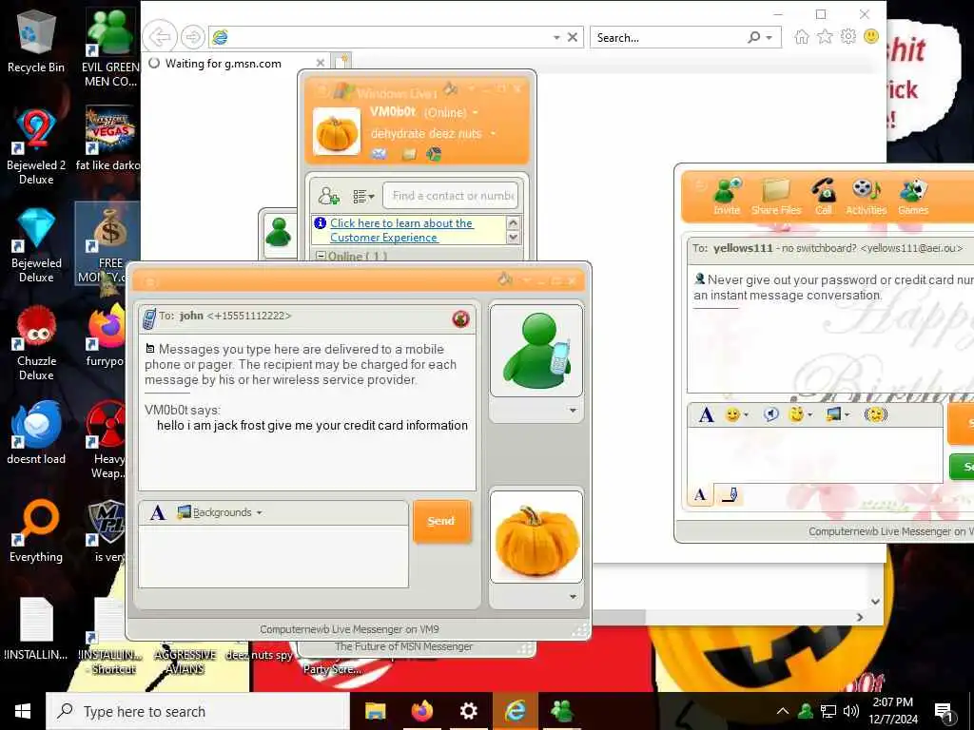
Task: Start a Call in yellows111 chat
Action: tap(824, 197)
